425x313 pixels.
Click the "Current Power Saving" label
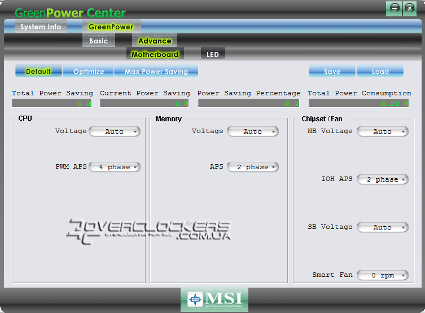(145, 93)
